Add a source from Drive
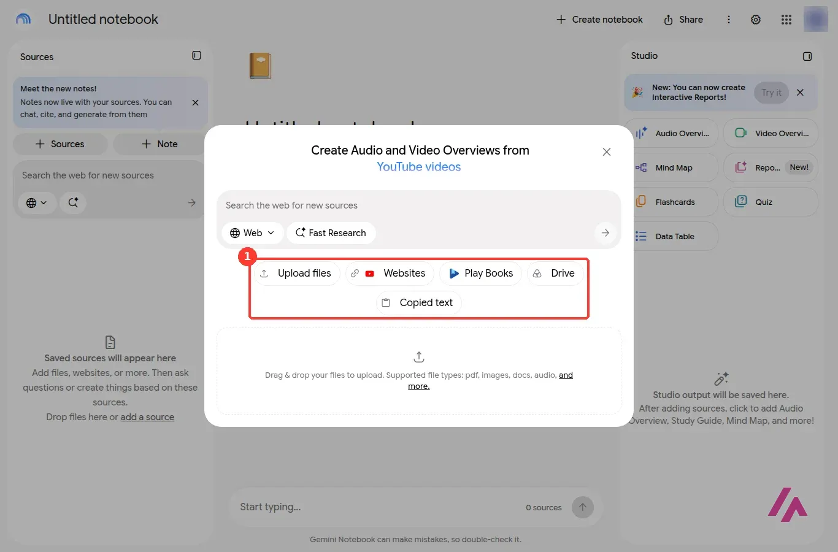 pyautogui.click(x=555, y=274)
